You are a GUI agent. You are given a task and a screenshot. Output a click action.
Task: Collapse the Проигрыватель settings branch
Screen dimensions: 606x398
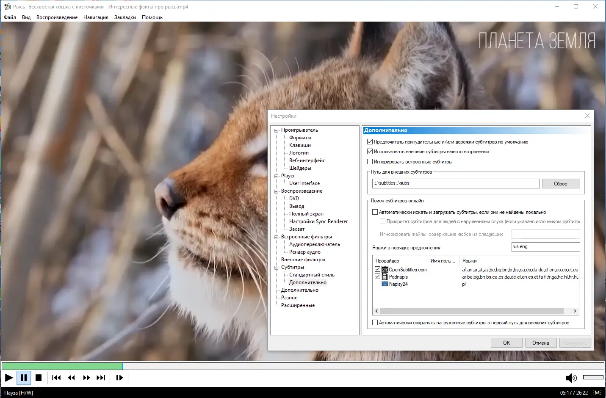(276, 130)
